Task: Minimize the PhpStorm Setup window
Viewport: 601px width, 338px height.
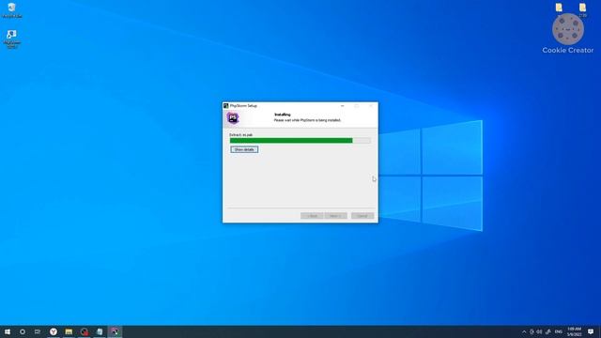Action: tap(342, 106)
